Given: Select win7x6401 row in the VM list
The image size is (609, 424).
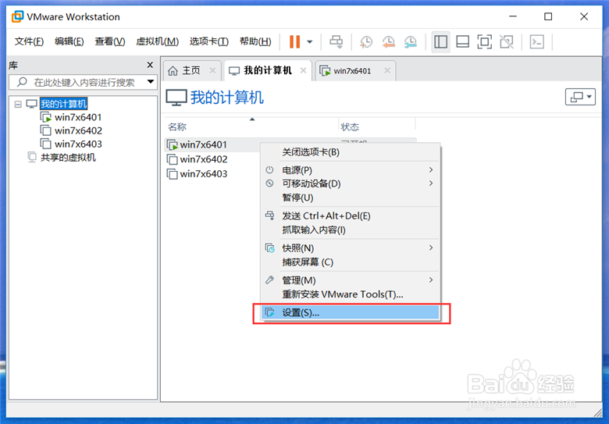Looking at the screenshot, I should coord(212,144).
